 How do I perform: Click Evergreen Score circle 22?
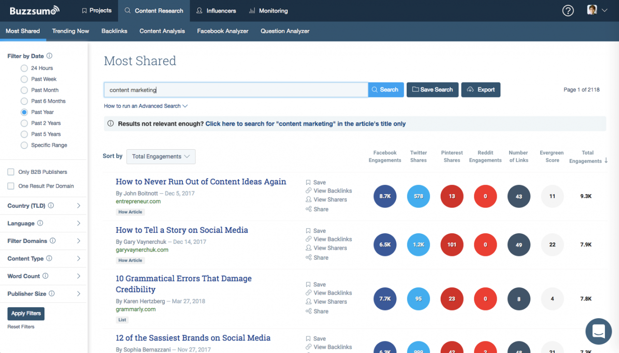[552, 245]
